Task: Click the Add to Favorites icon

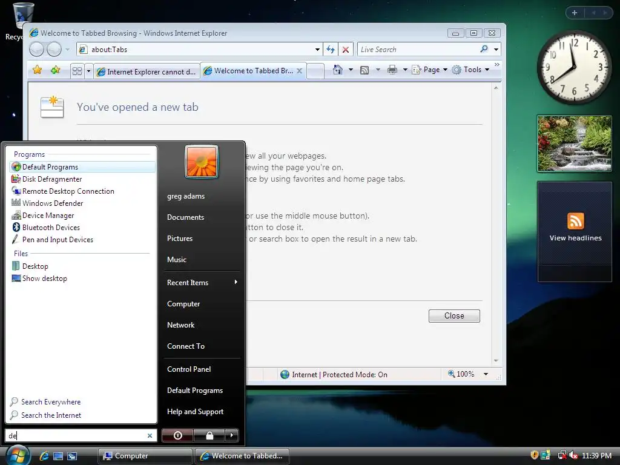Action: 55,70
